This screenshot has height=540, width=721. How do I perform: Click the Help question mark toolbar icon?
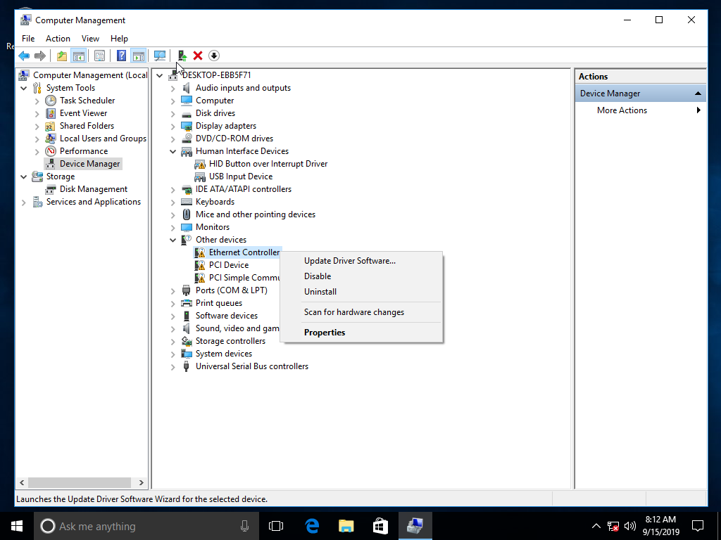(121, 56)
